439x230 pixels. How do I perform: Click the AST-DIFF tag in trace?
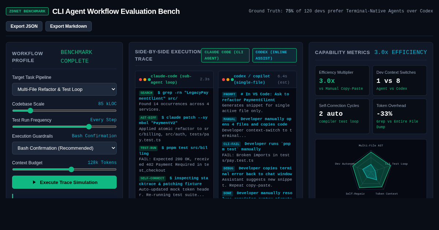click(x=148, y=118)
